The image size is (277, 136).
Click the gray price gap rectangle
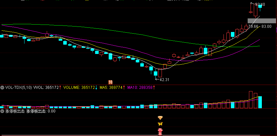262,21
